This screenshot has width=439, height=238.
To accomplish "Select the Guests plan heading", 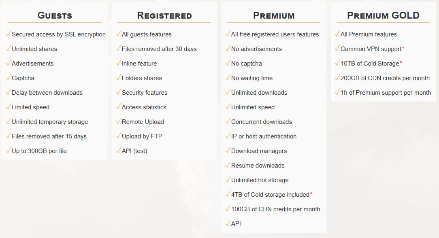I will point(55,16).
